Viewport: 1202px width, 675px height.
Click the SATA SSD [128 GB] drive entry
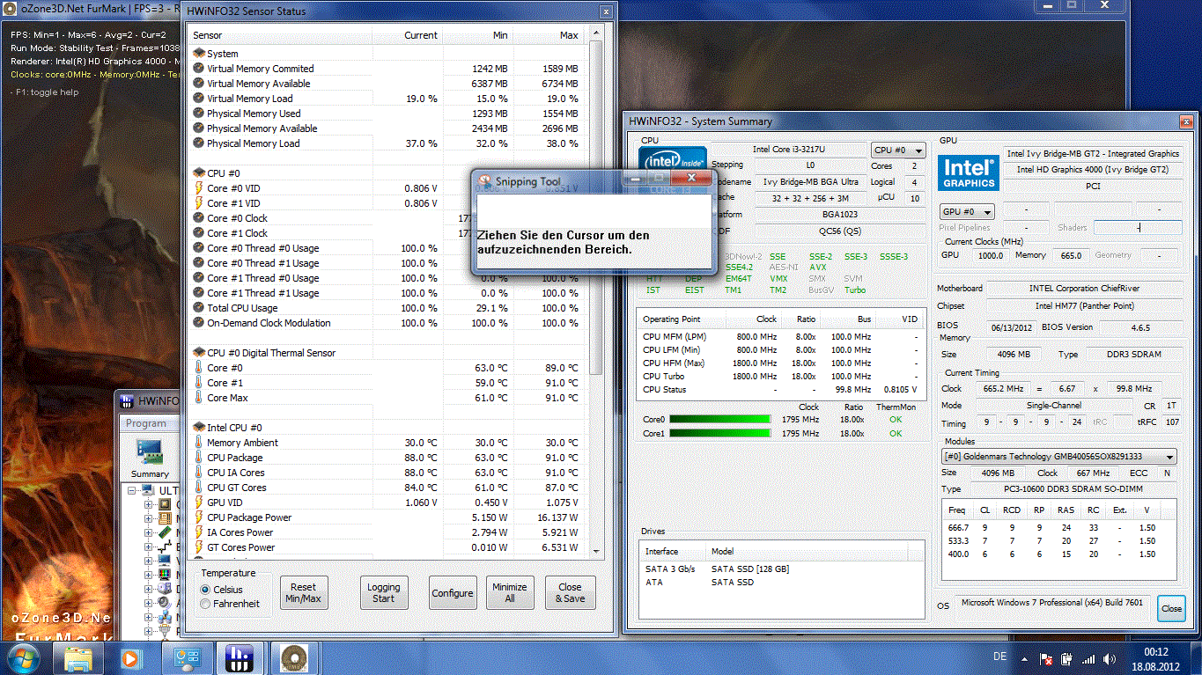pyautogui.click(x=749, y=569)
